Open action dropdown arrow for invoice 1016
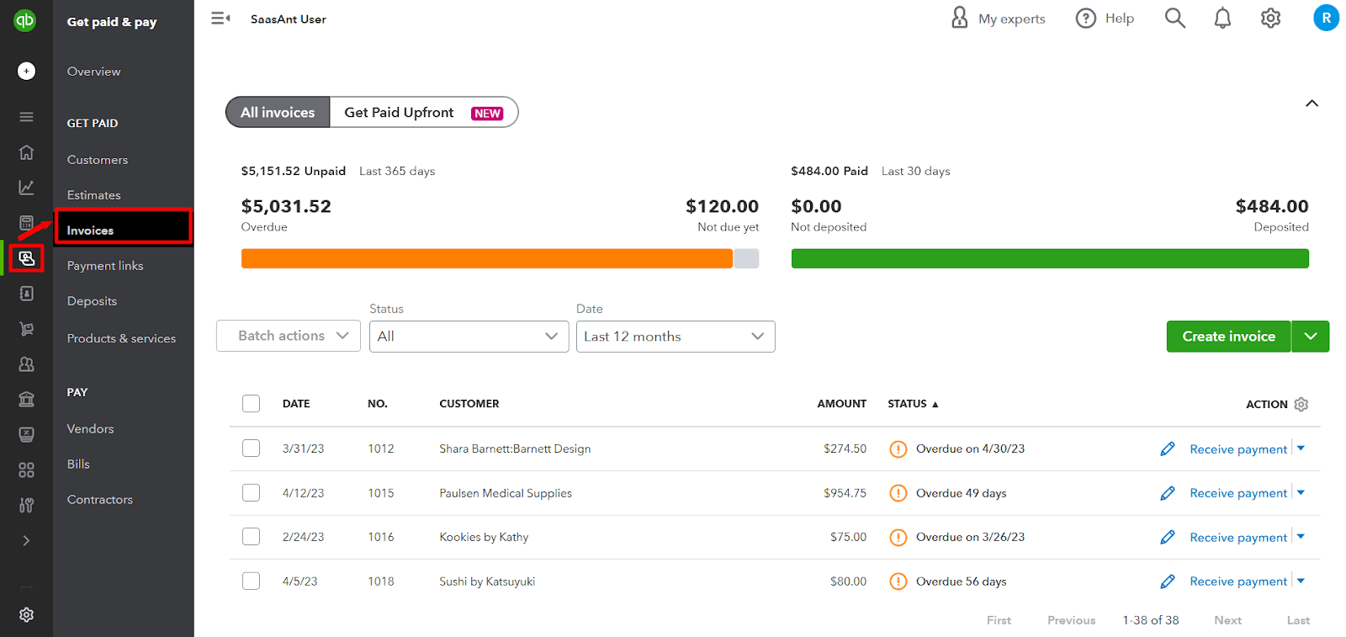 (1301, 536)
